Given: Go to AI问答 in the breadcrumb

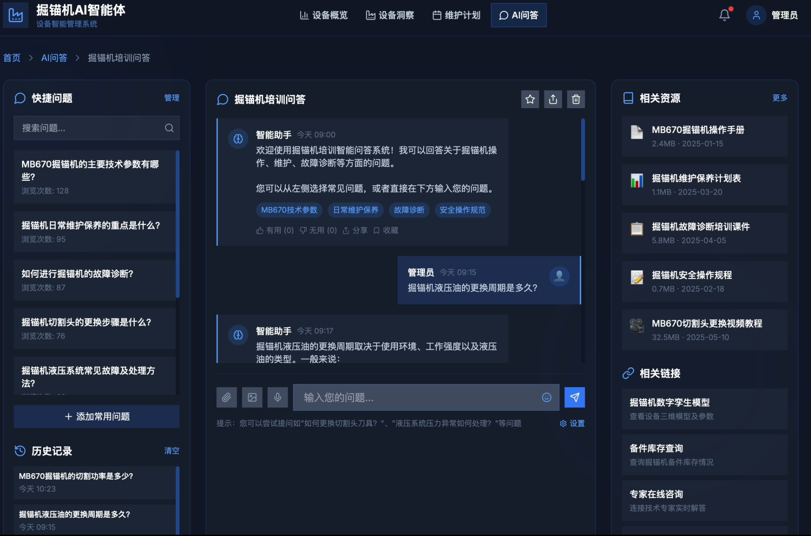Looking at the screenshot, I should pos(54,58).
